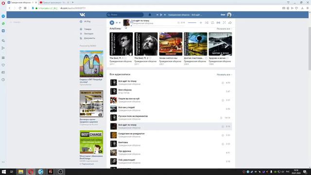
Task: Close the first VK browser tab
Action: coord(36,2)
